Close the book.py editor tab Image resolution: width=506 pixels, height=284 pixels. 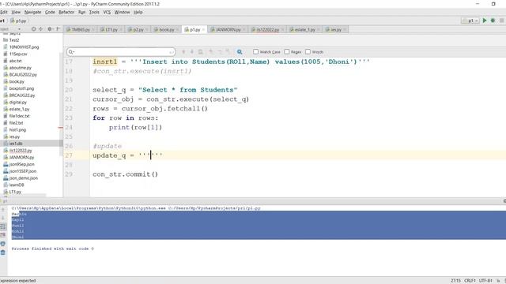tap(177, 30)
